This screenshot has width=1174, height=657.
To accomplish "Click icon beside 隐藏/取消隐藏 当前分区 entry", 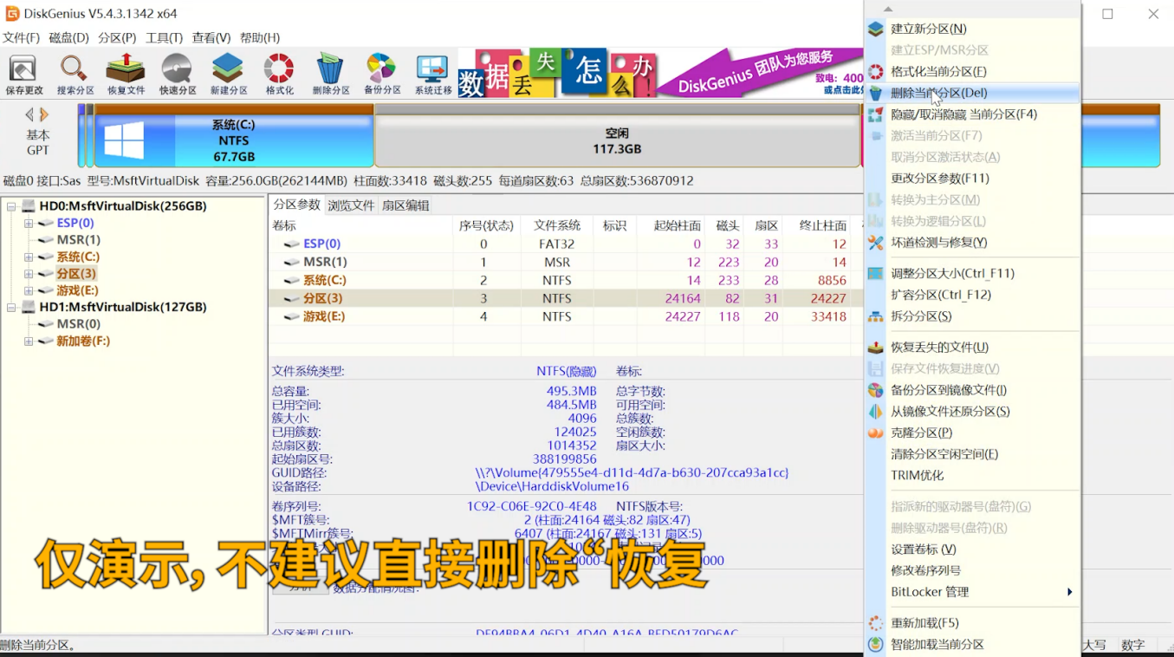I will 876,114.
